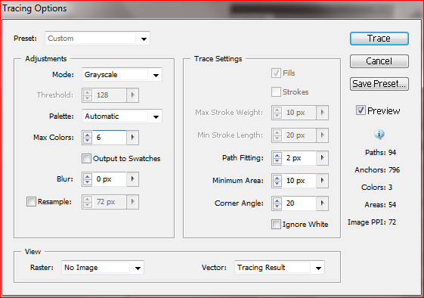This screenshot has width=424, height=298.
Task: Check the Ignore White option
Action: click(x=276, y=225)
